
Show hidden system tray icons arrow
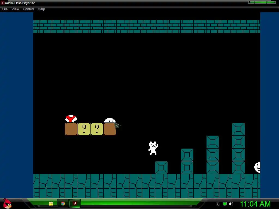point(217,204)
